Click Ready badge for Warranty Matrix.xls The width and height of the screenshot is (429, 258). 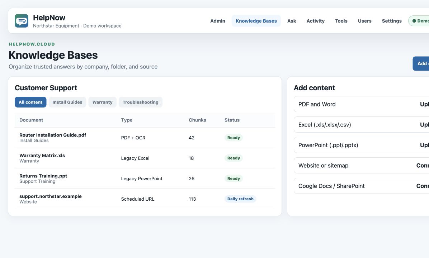tap(234, 158)
